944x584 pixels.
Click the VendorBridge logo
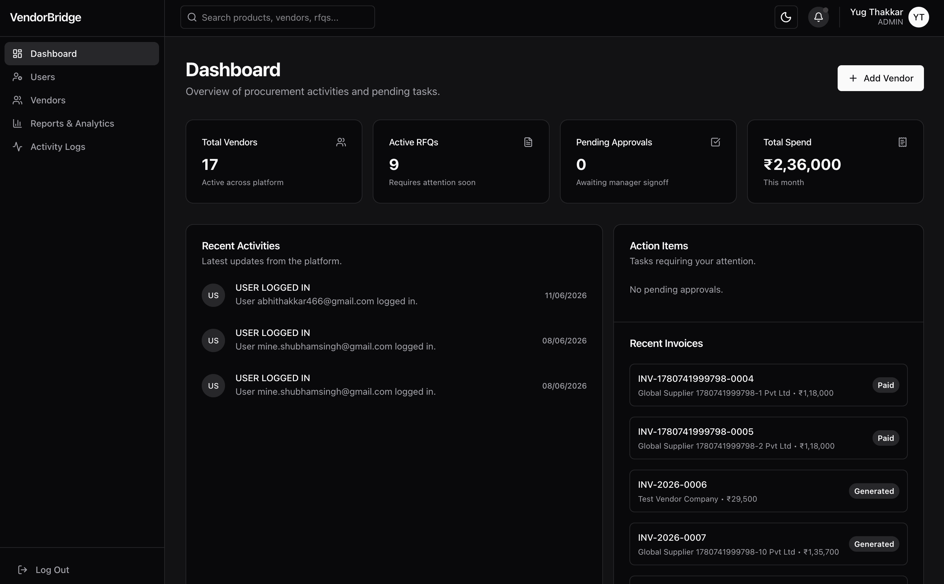coord(46,17)
